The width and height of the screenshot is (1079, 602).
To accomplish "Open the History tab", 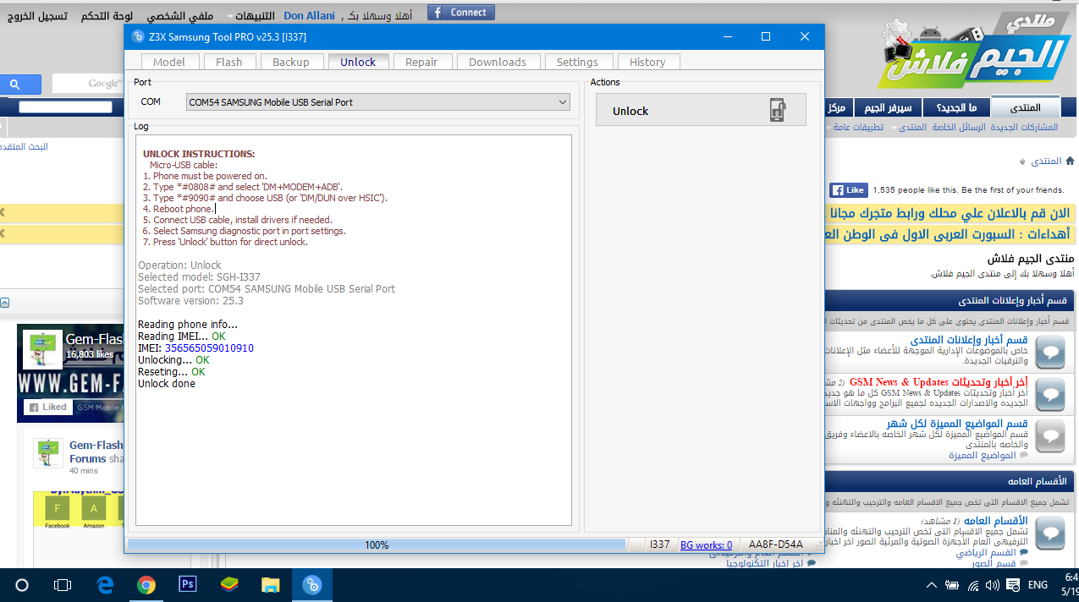I will (647, 62).
